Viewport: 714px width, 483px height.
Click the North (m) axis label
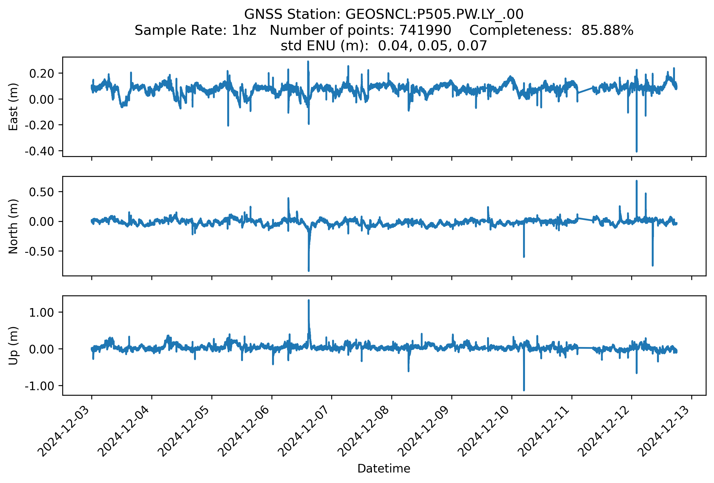pyautogui.click(x=13, y=226)
